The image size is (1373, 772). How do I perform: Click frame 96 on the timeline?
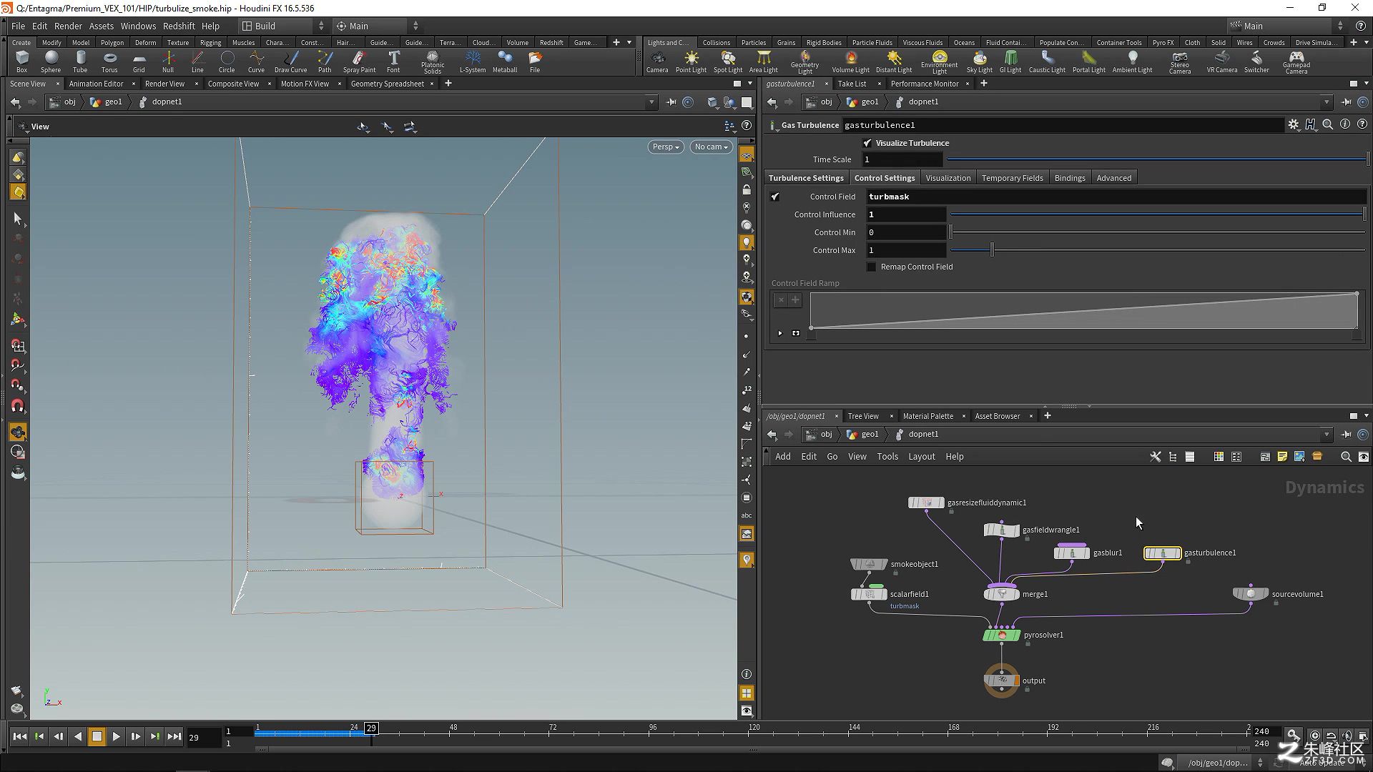pos(652,731)
